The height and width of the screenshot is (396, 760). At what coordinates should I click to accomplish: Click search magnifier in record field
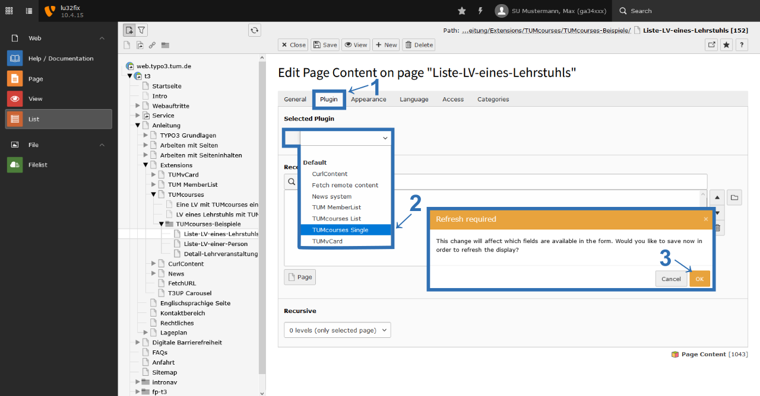292,181
